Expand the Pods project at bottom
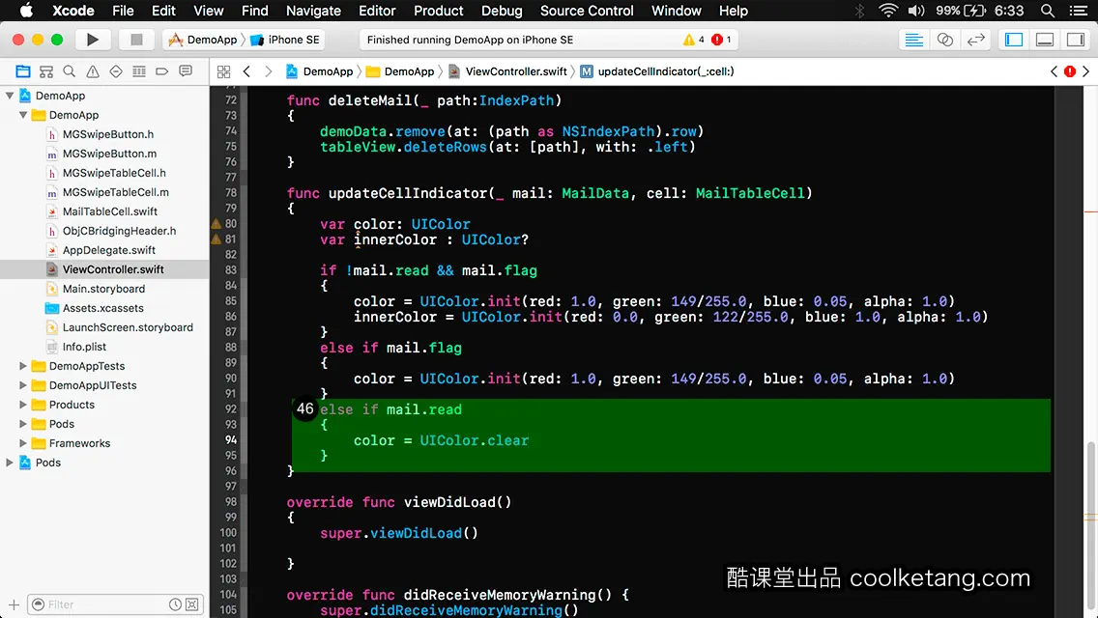Image resolution: width=1098 pixels, height=618 pixels. click(x=10, y=463)
